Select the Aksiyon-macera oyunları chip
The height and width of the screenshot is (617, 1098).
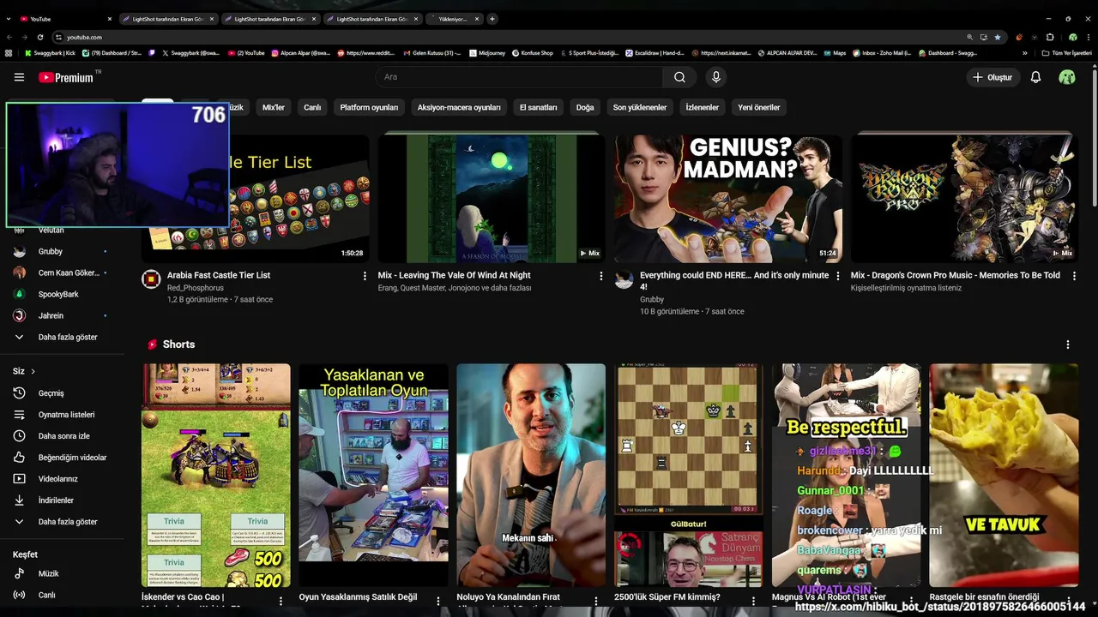coord(459,108)
